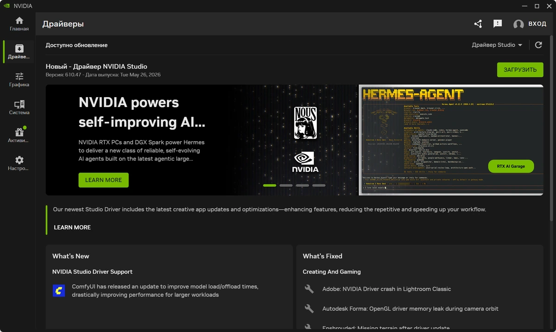556x332 pixels.
Task: Click 'Autodesk Forma: OpenGL driver memory leak' text
Action: pos(411,308)
